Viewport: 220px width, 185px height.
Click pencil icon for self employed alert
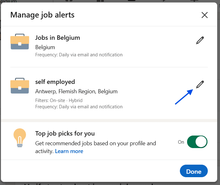(x=200, y=85)
